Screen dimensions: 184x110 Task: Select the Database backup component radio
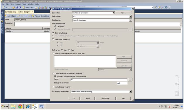(x=55, y=26)
